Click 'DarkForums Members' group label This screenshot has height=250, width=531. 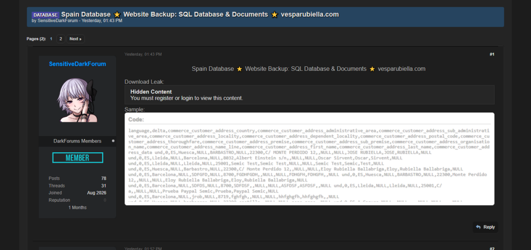point(78,141)
